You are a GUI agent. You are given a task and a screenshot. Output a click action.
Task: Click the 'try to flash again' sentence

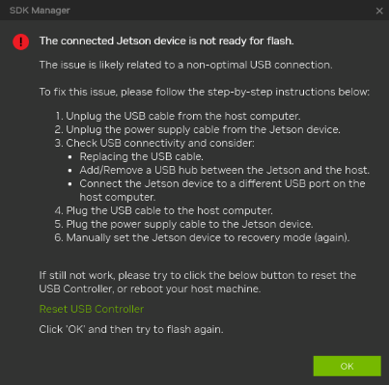pyautogui.click(x=131, y=329)
